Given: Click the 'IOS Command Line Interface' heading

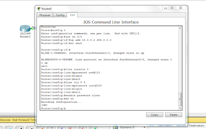Looking at the screenshot, I should tap(111, 22).
